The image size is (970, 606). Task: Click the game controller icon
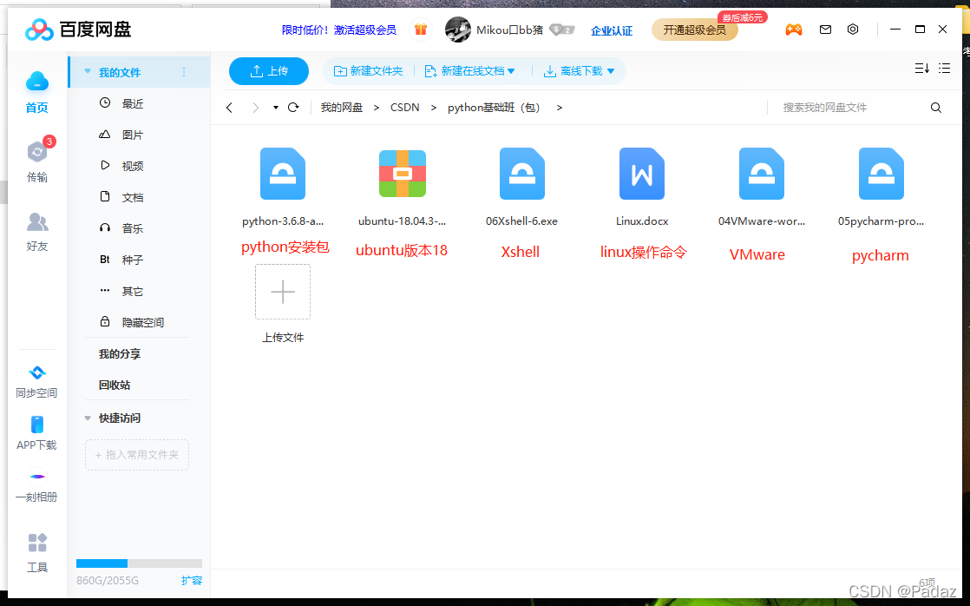click(x=794, y=30)
